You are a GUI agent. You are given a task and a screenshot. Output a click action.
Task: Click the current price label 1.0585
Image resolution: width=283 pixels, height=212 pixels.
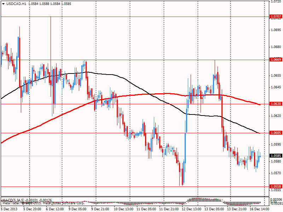point(276,155)
